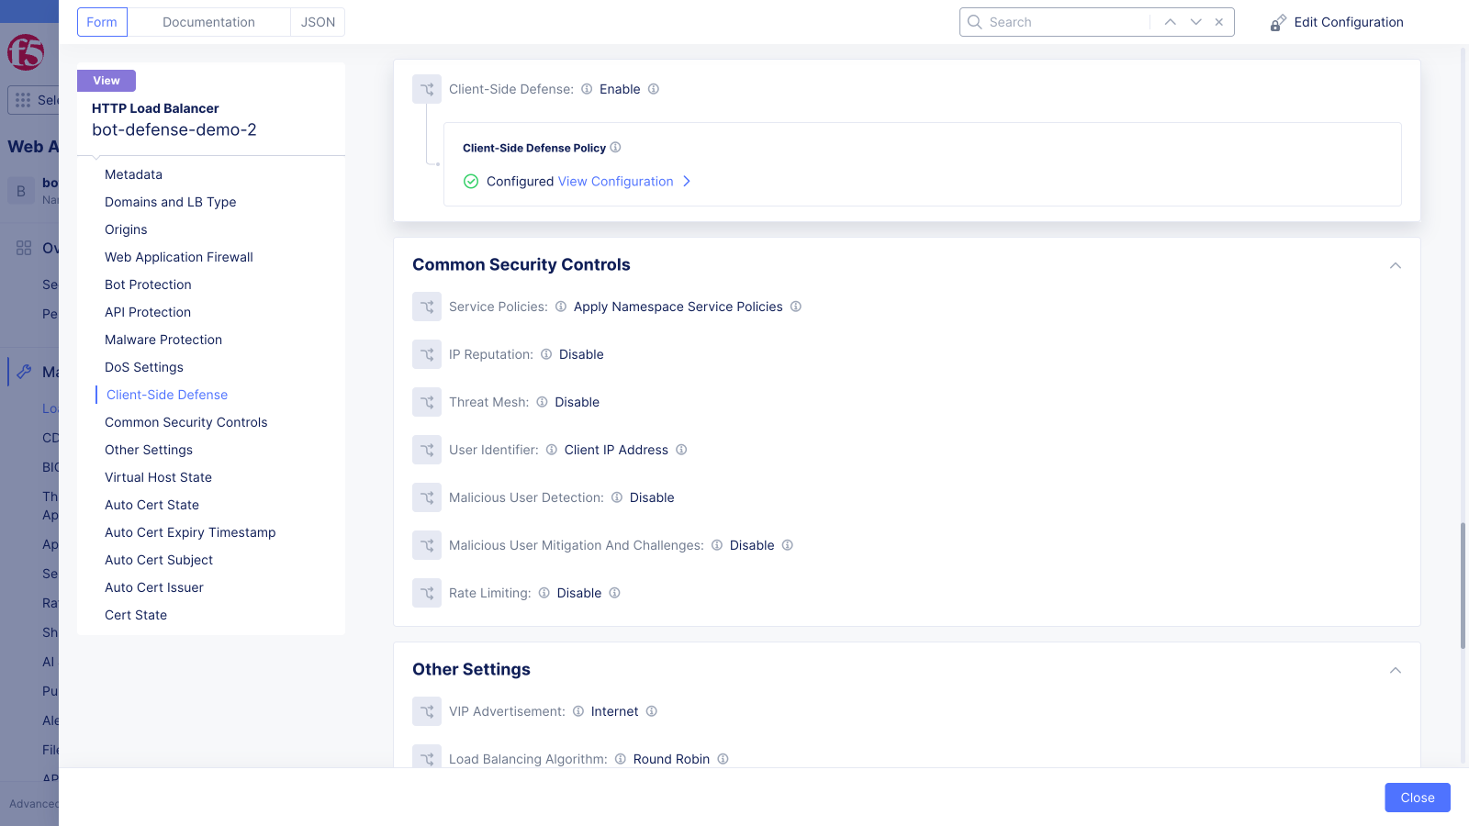
Task: Click the path icon beside Load Balancing Algorithm
Action: pos(426,759)
